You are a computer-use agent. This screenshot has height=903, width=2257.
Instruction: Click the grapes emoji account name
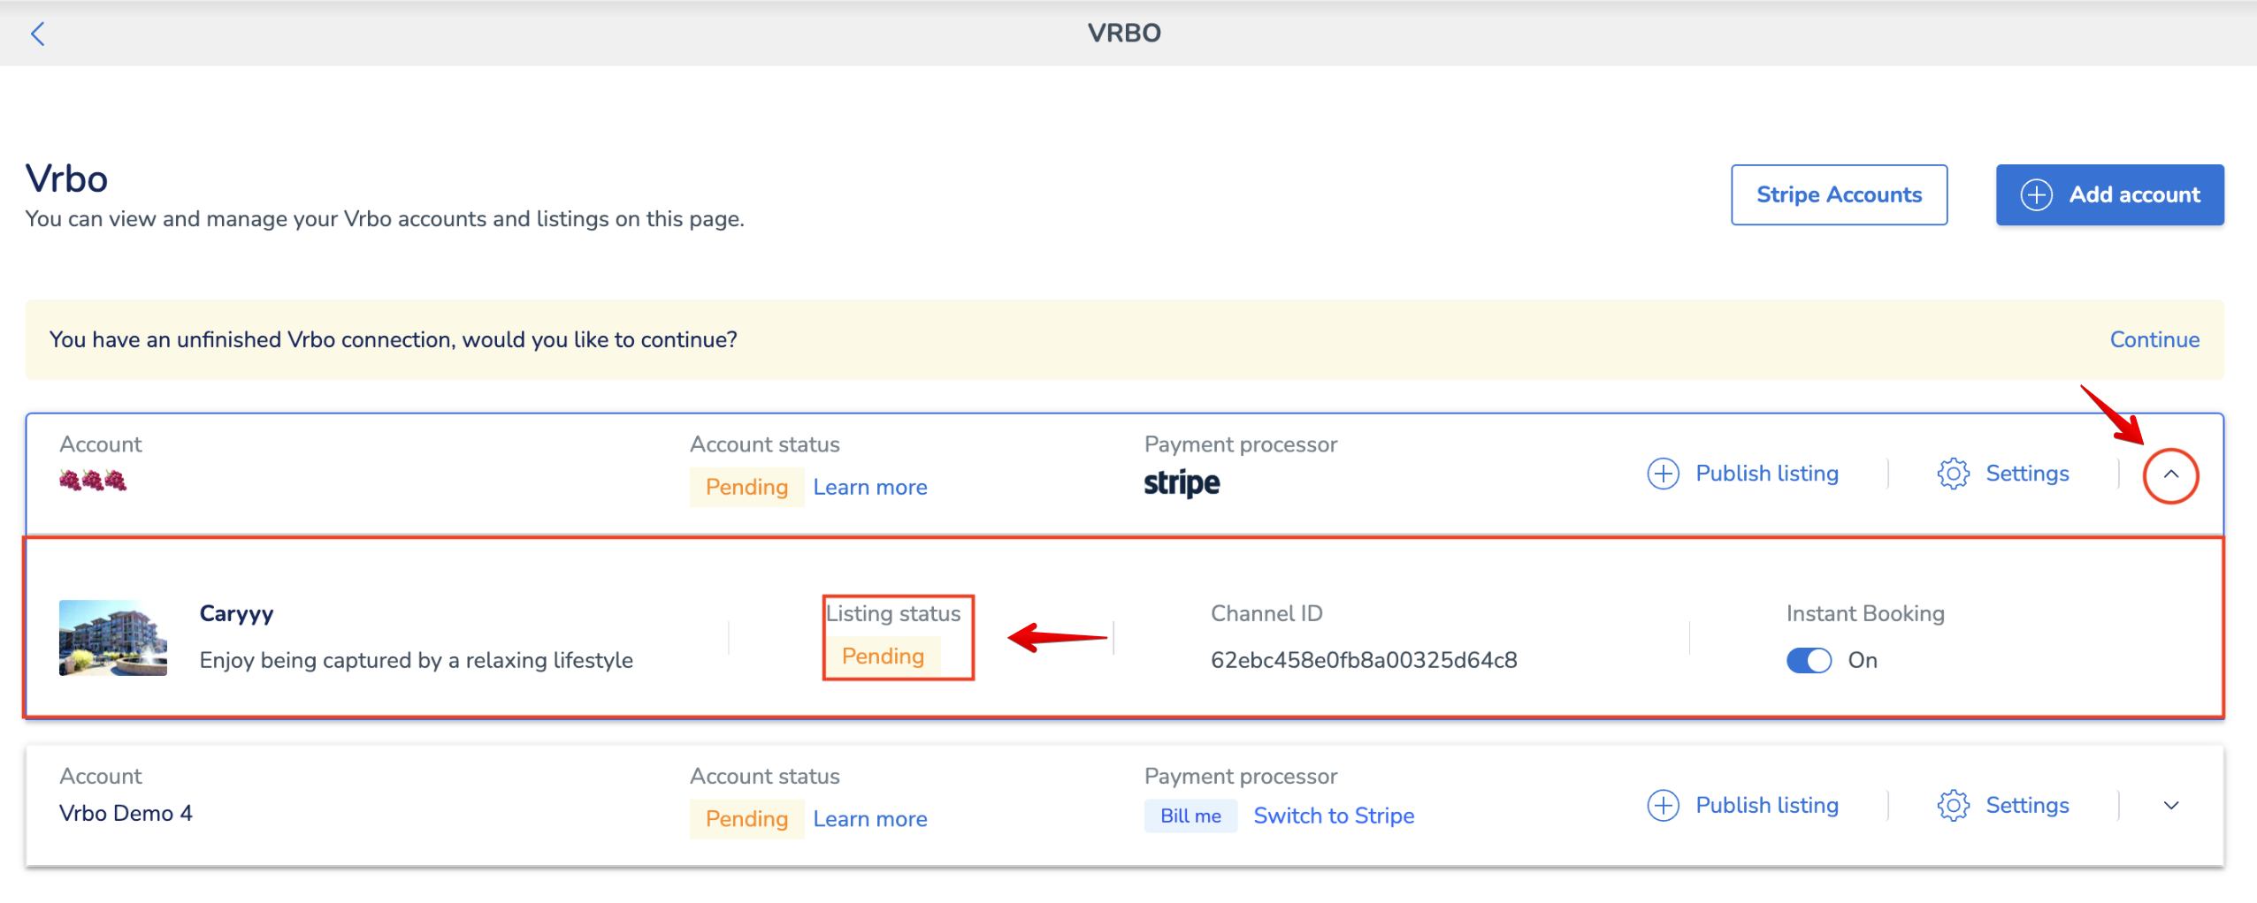[93, 481]
